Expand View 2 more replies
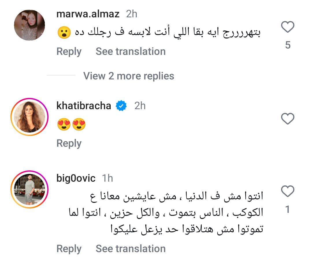The image size is (312, 266). tap(129, 76)
